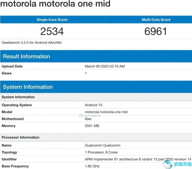
Task: Click the Views count value '1'
Action: click(86, 73)
